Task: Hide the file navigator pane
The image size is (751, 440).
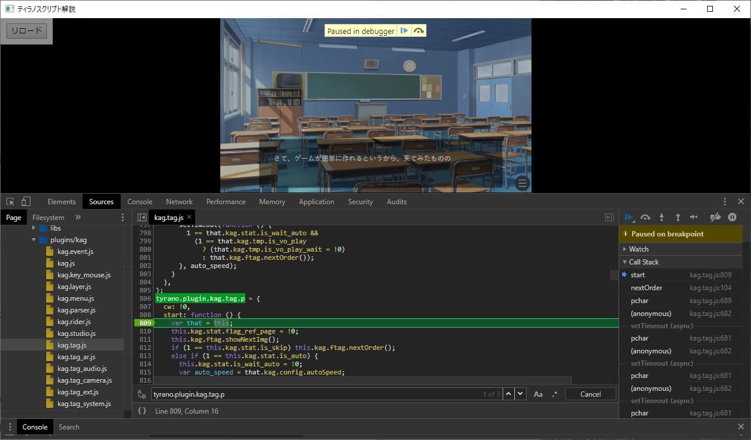Action: tap(142, 217)
